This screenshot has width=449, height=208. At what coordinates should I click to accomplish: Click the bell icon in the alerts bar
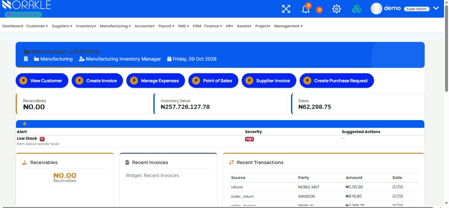point(25,124)
